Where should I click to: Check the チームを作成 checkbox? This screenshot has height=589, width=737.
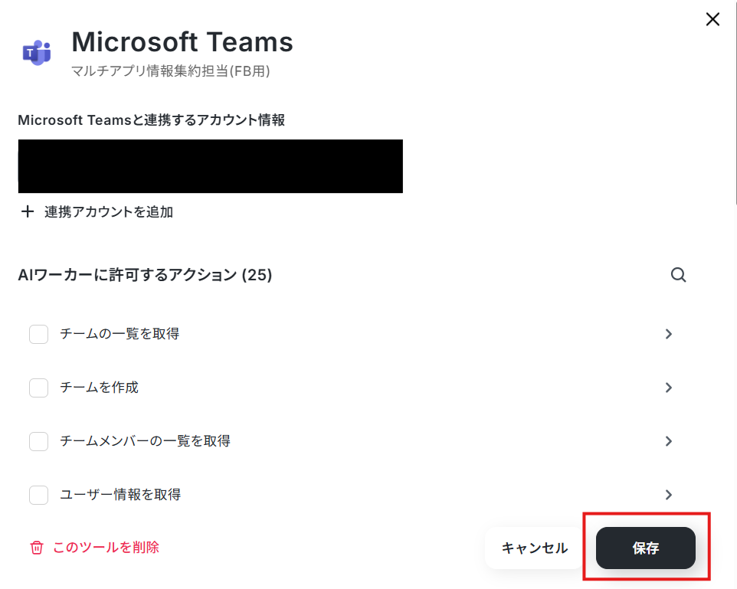pyautogui.click(x=38, y=388)
